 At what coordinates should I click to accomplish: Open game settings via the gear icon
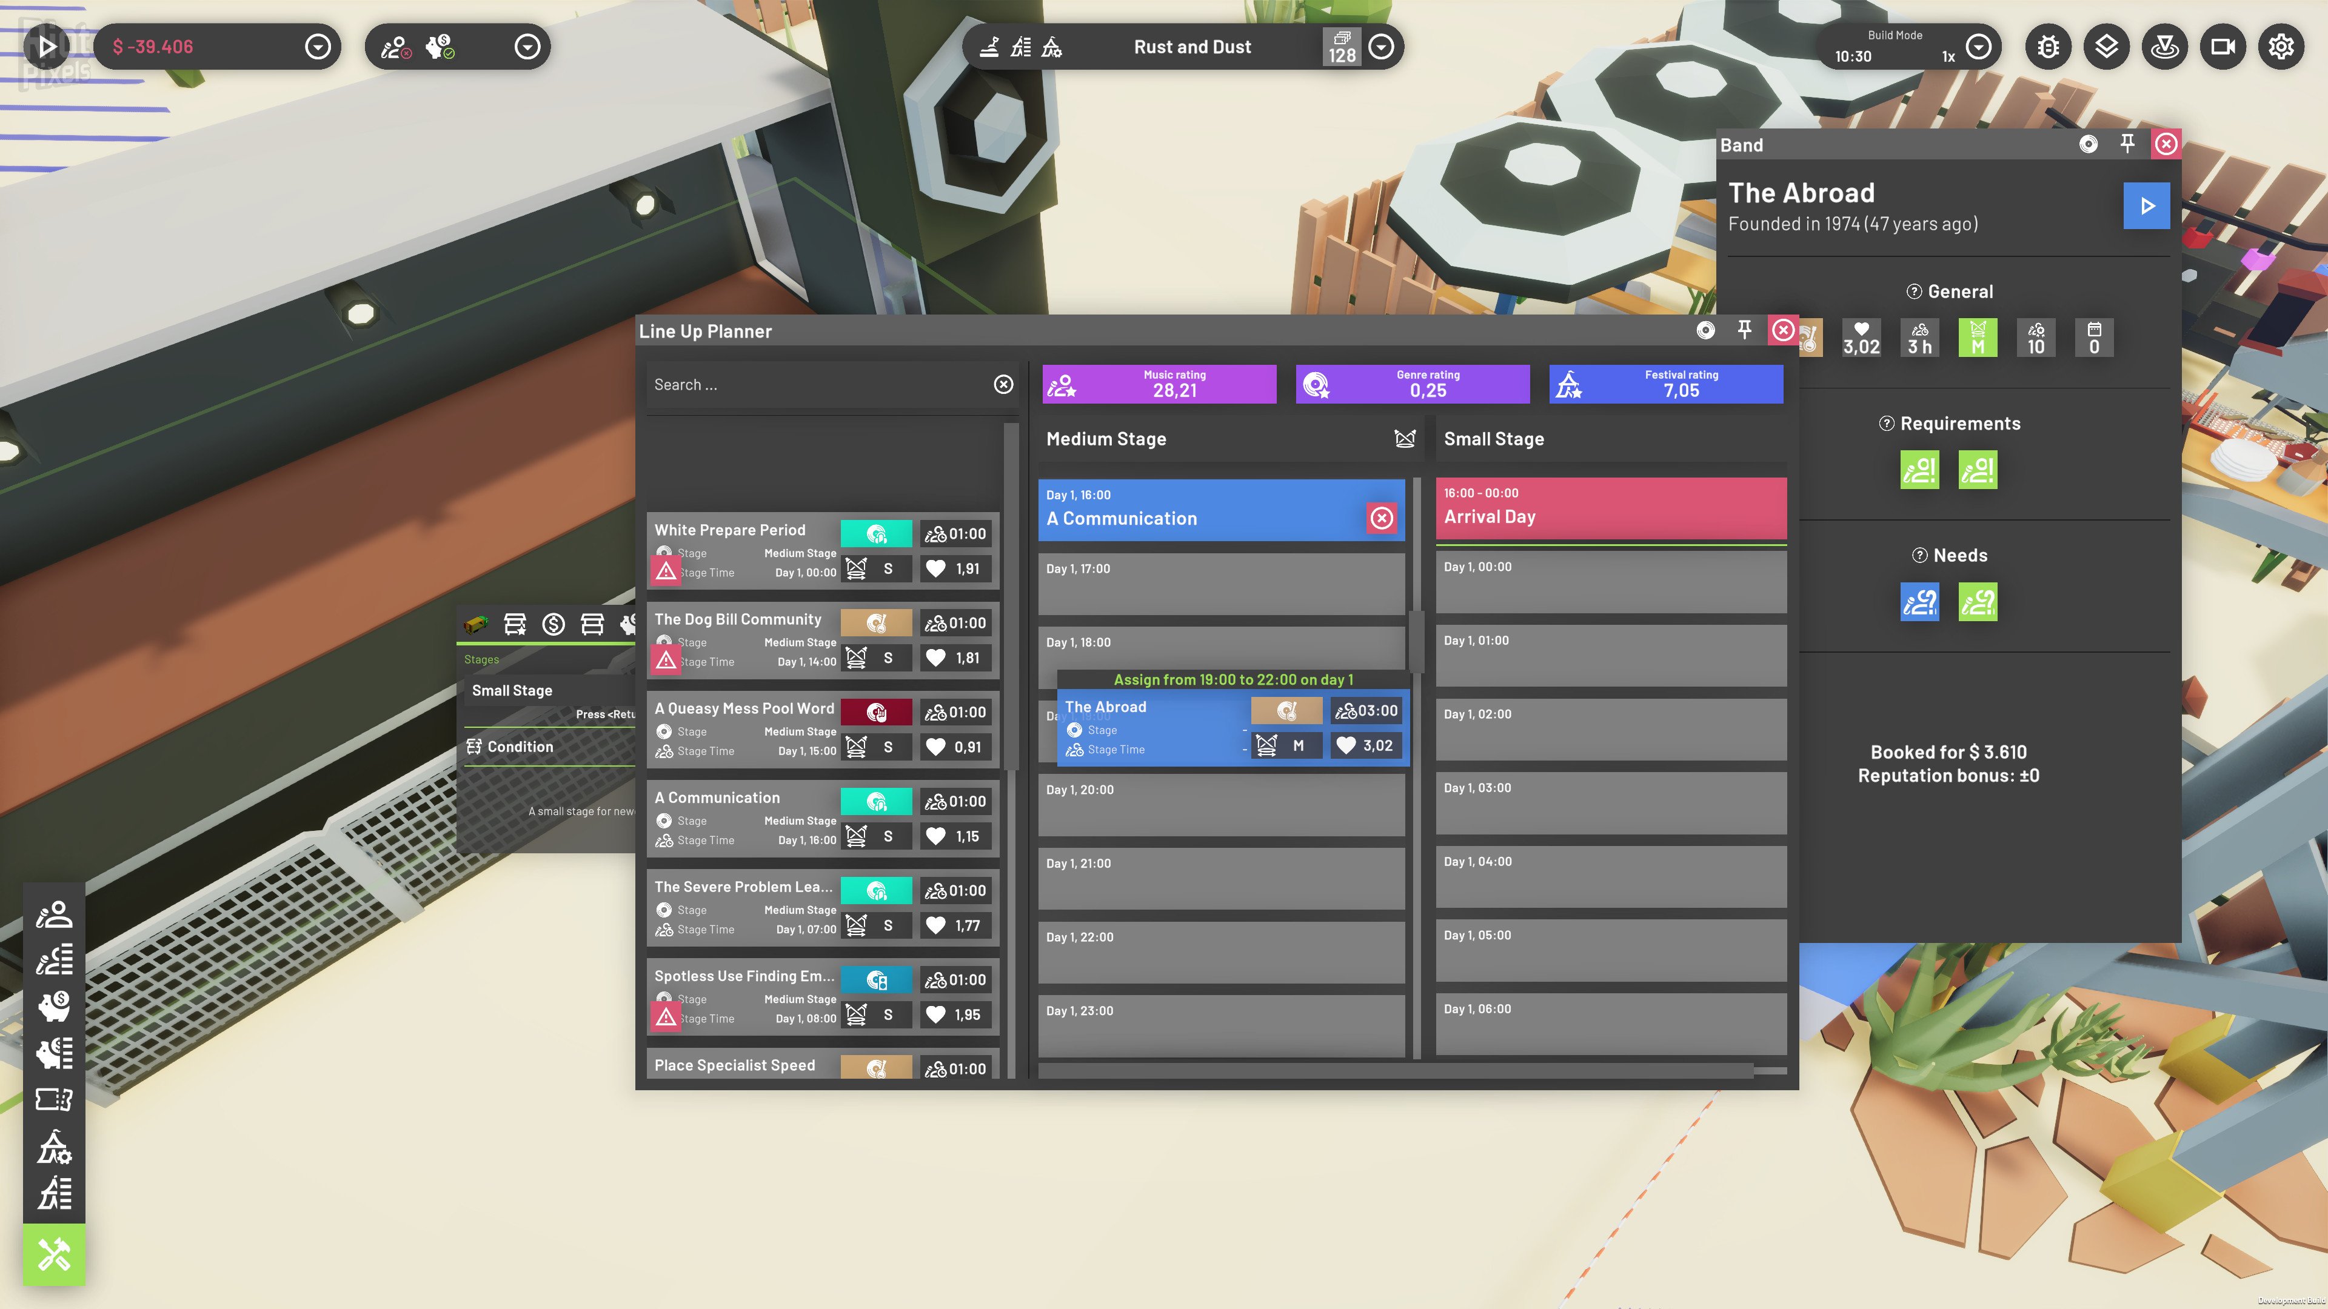click(x=2282, y=46)
